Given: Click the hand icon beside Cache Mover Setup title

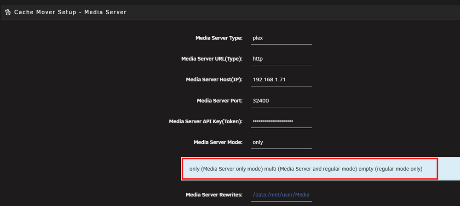Looking at the screenshot, I should coord(8,12).
